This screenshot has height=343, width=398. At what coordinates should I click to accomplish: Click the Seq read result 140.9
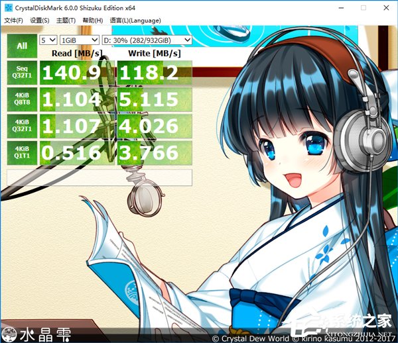(x=77, y=73)
